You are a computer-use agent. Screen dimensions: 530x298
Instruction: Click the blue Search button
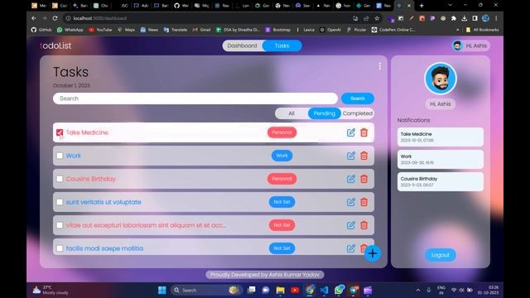click(x=358, y=99)
